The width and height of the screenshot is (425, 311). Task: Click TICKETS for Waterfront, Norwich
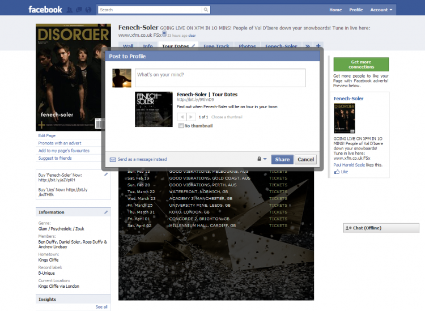click(278, 191)
